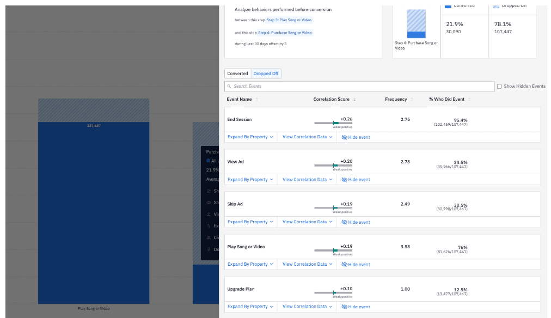Switch to the Dropped Off tab

[x=266, y=74]
